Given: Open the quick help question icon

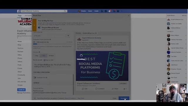Looking at the screenshot, I should point(118,11).
